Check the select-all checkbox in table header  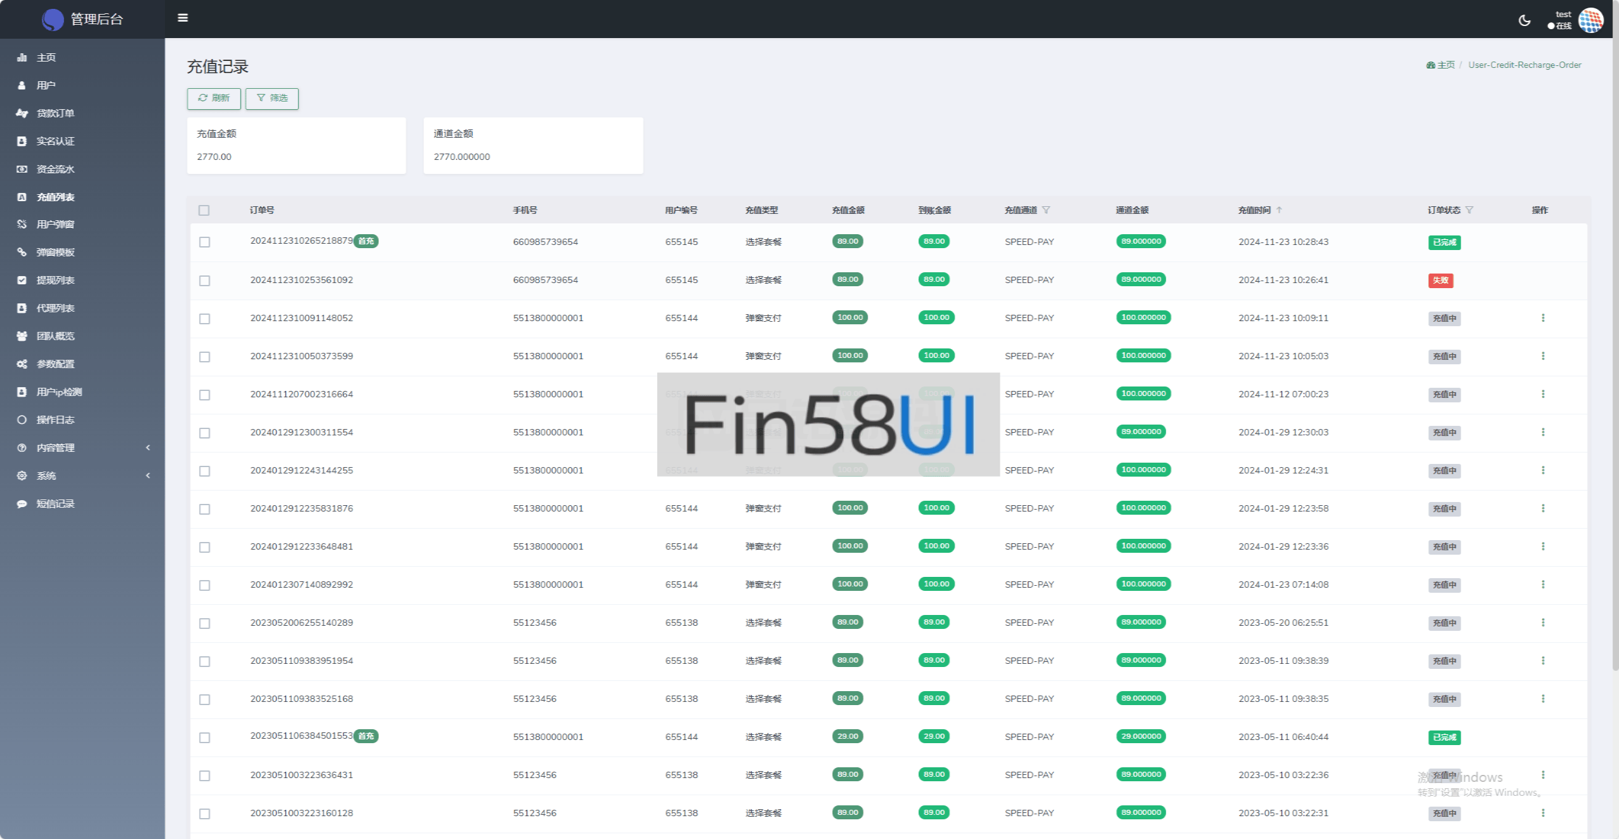point(204,210)
